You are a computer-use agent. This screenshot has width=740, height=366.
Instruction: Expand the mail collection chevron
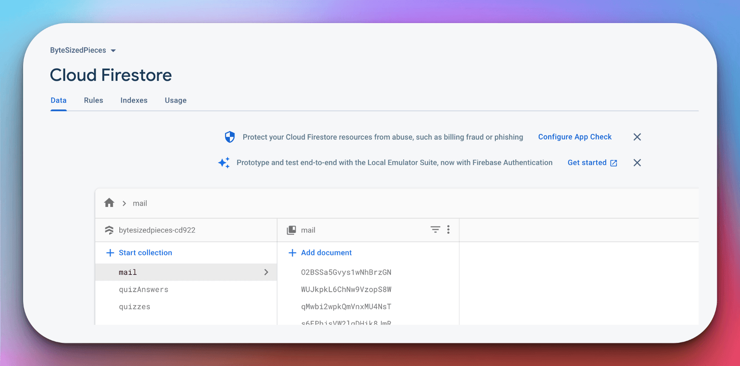[266, 272]
